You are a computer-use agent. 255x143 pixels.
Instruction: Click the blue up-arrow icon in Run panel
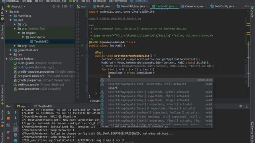16,112
